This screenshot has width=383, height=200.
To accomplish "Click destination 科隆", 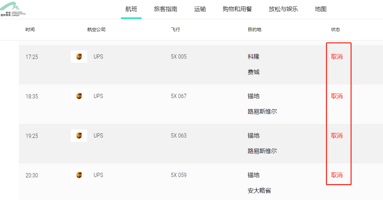I will [x=254, y=57].
